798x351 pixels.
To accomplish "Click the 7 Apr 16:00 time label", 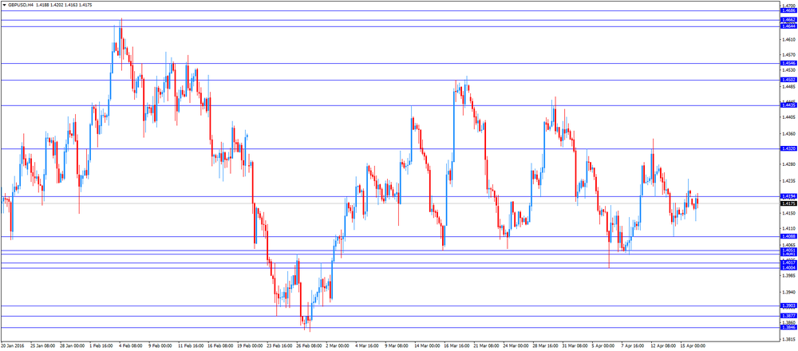I will (634, 345).
